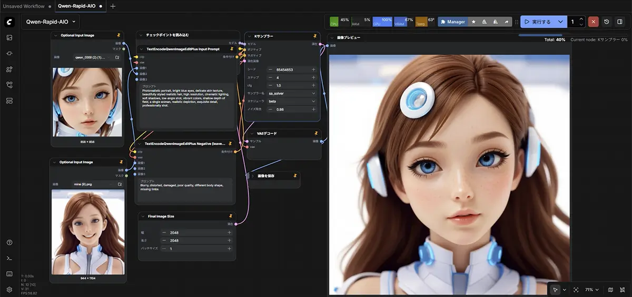Click the シード value 65454653 field
Image resolution: width=632 pixels, height=297 pixels.
tap(292, 69)
